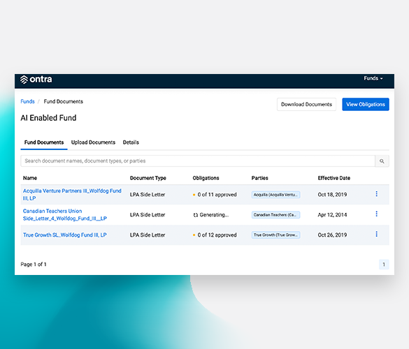This screenshot has width=409, height=349.
Task: Click the Name column header
Action: pyautogui.click(x=30, y=178)
